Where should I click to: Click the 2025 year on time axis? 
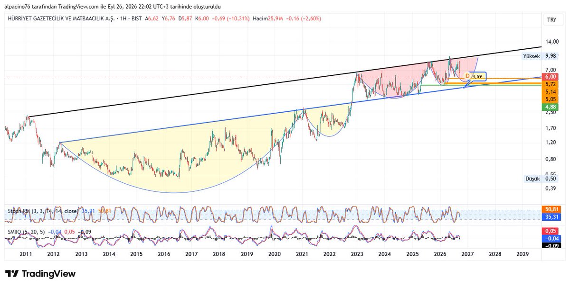point(412,254)
